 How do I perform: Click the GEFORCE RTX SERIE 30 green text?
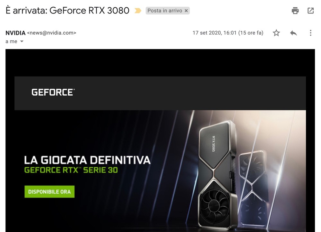pos(71,170)
